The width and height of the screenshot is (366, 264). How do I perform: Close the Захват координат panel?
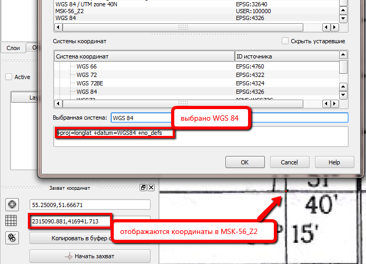point(151,188)
